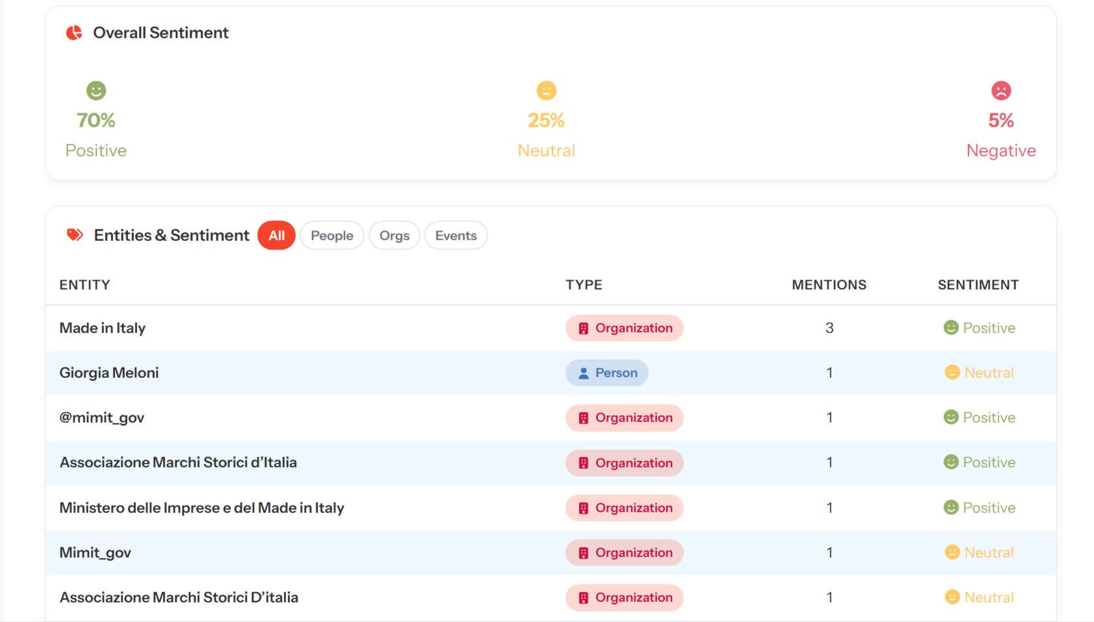Click the red sad face above 5%
1094x622 pixels.
(1001, 90)
